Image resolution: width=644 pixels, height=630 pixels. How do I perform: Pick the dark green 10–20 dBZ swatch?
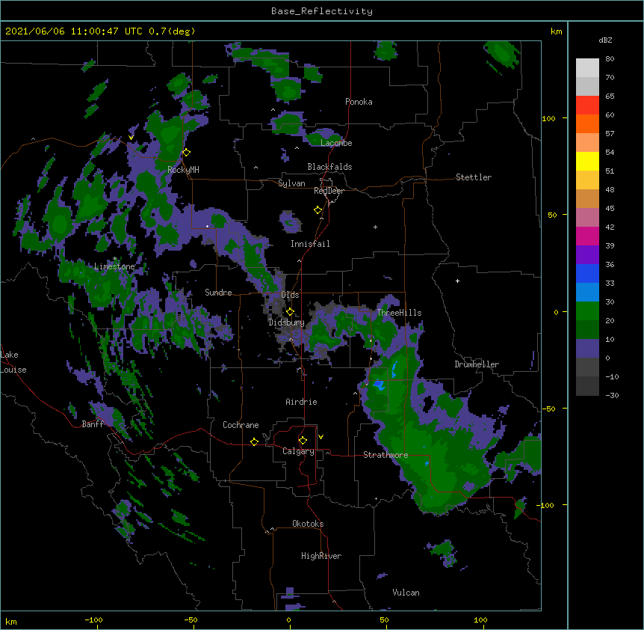pos(587,330)
